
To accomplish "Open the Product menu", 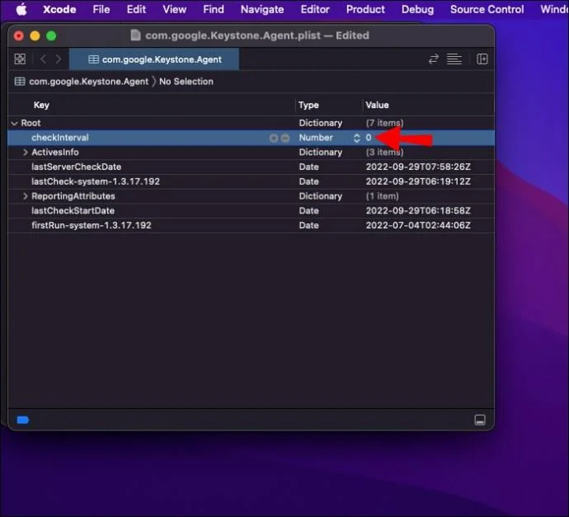I will tap(365, 9).
